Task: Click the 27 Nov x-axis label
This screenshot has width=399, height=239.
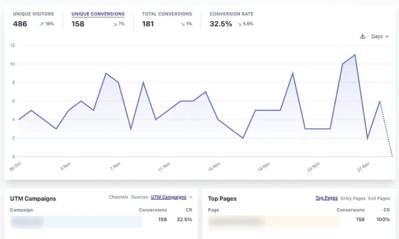Action: click(363, 167)
